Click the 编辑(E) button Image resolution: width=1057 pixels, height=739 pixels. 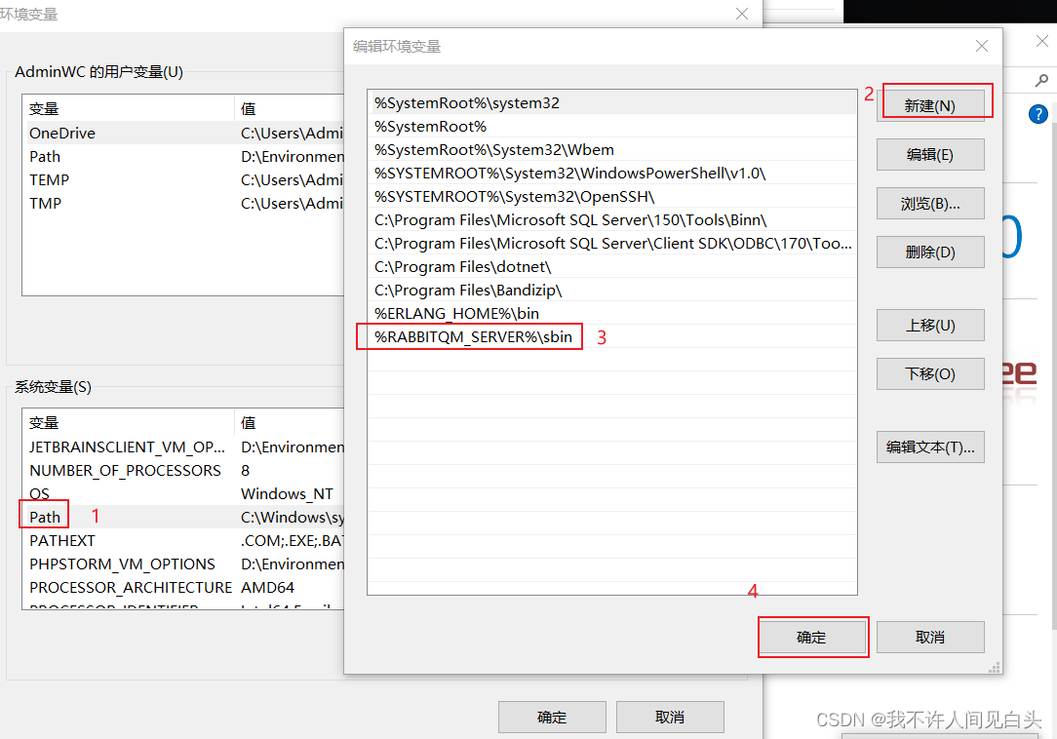[929, 154]
